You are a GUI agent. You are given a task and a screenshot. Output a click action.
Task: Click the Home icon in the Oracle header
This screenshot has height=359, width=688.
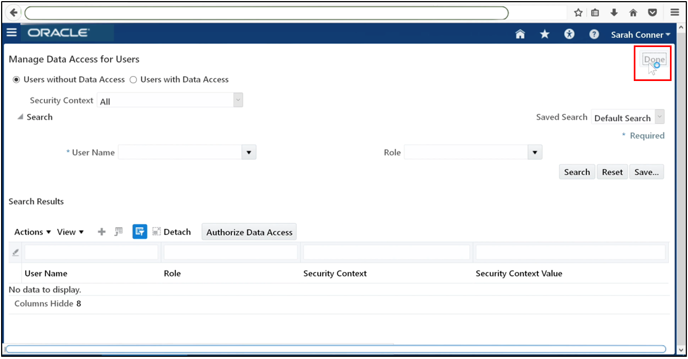coord(519,34)
